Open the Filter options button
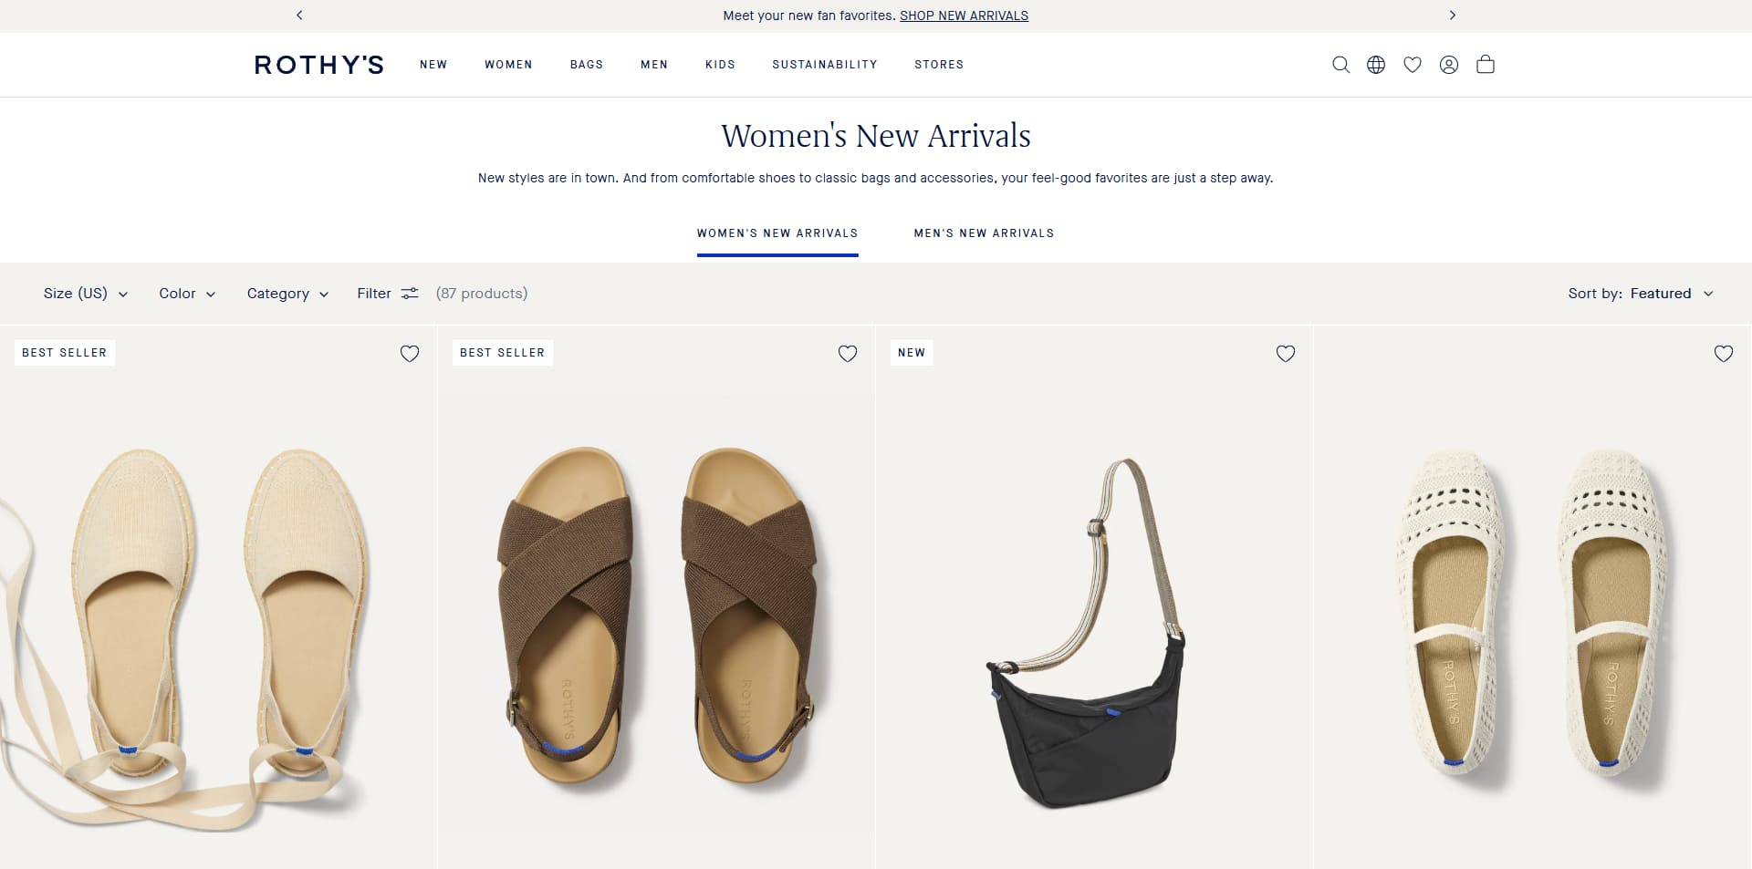The width and height of the screenshot is (1752, 869). click(x=388, y=294)
